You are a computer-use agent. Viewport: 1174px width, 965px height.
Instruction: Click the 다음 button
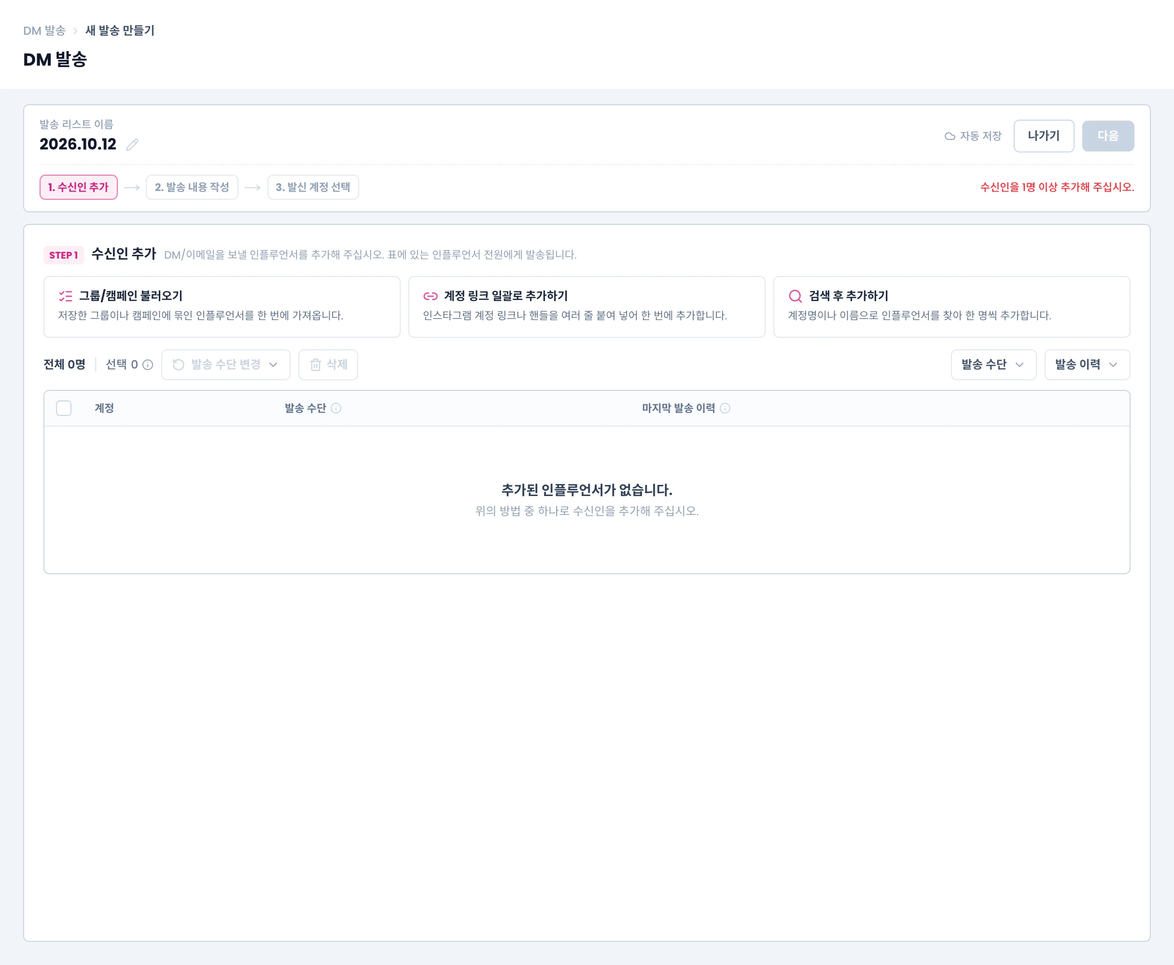tap(1108, 136)
